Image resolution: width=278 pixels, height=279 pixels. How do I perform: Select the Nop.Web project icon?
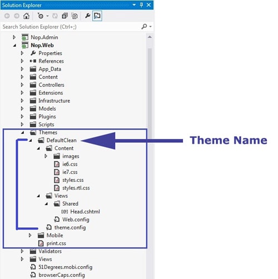[25, 46]
